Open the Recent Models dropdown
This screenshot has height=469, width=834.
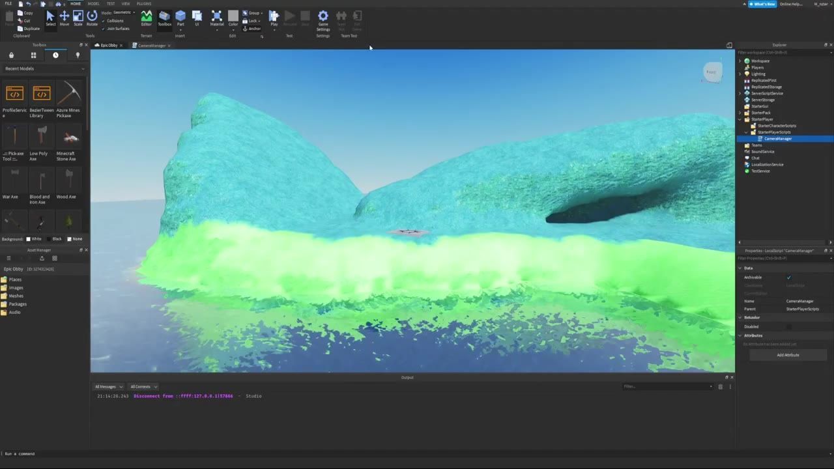(44, 68)
